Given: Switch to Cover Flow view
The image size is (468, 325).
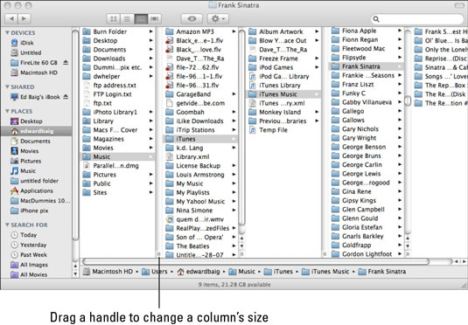Looking at the screenshot, I should (x=154, y=19).
